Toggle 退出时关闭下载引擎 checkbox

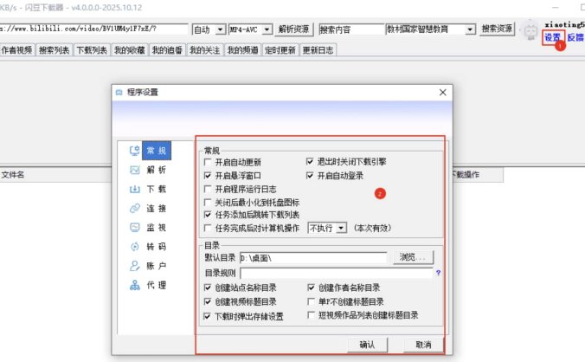point(310,162)
